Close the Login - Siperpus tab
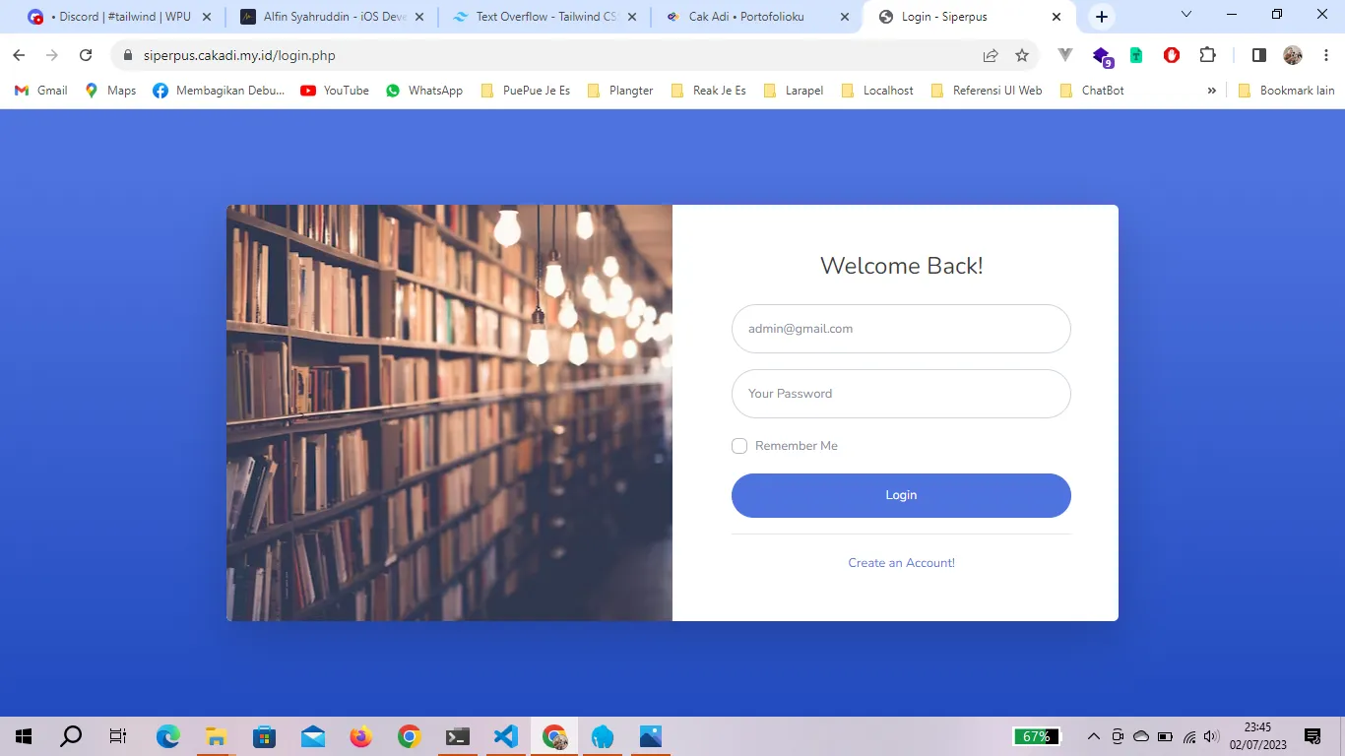Image resolution: width=1345 pixels, height=756 pixels. coord(1057,17)
